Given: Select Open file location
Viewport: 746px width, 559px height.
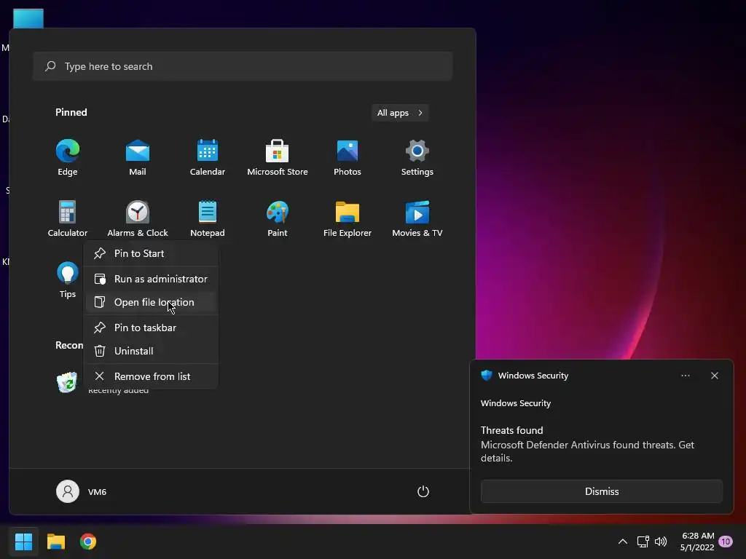Looking at the screenshot, I should [x=152, y=302].
